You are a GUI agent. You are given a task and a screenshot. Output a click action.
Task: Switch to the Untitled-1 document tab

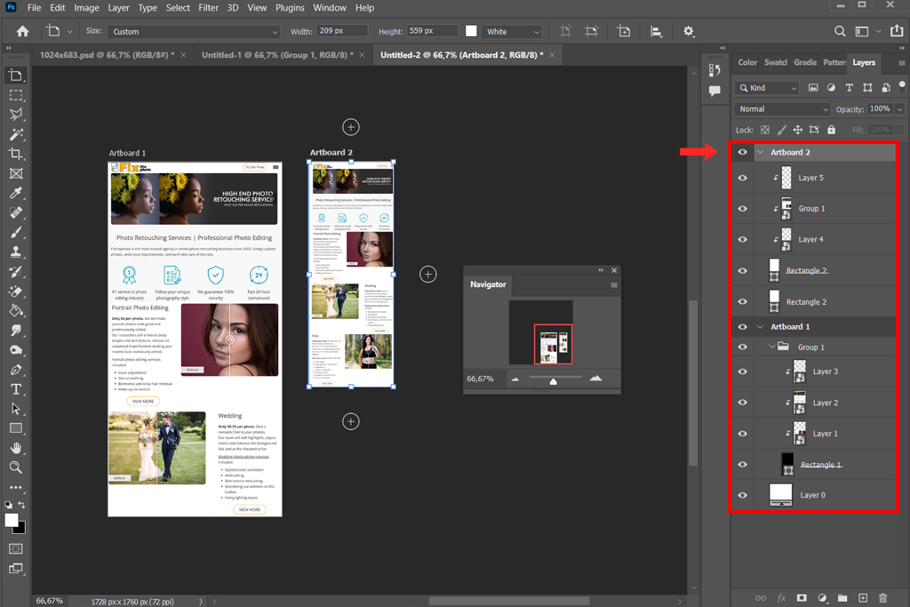pyautogui.click(x=277, y=54)
